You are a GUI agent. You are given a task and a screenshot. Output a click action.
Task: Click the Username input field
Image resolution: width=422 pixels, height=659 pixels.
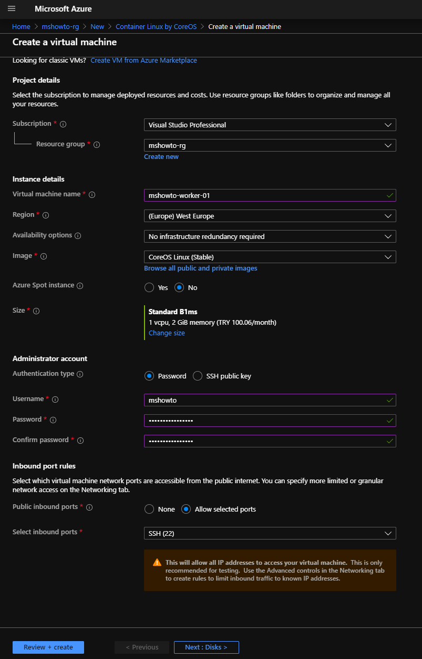[x=270, y=400]
